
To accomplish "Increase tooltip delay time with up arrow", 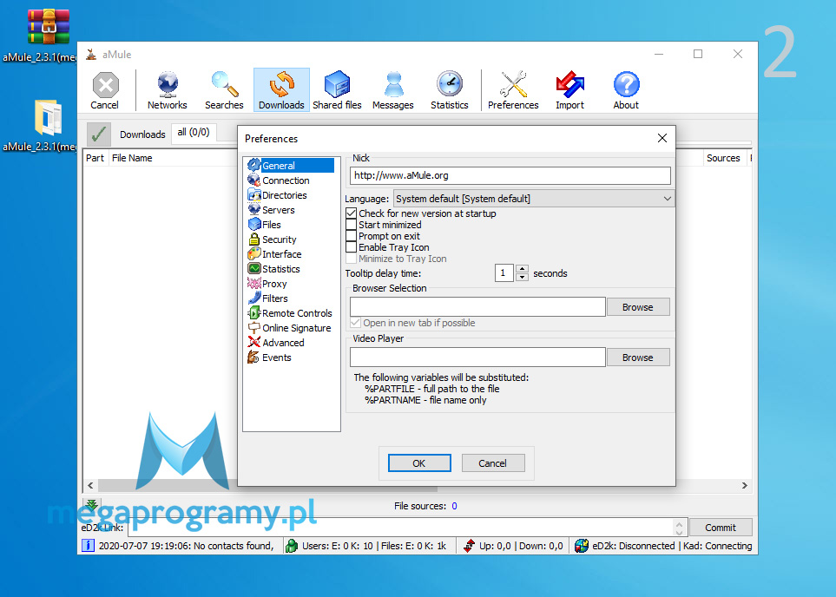I will 523,269.
